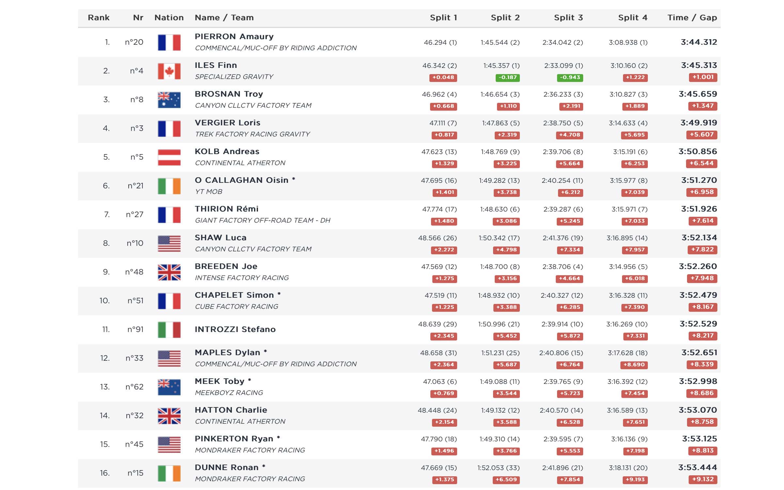Click the French flag beside PIERRON Amaury

click(x=169, y=42)
